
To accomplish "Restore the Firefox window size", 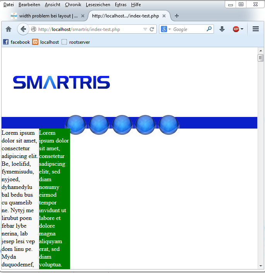I will [x=241, y=5].
